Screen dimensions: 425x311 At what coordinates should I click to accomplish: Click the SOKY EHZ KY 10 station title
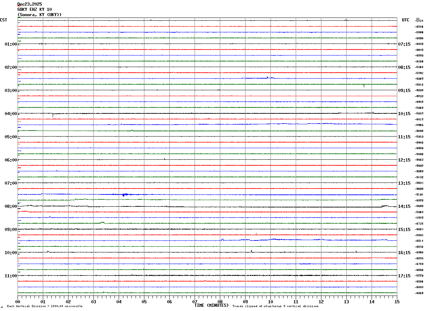click(x=34, y=9)
